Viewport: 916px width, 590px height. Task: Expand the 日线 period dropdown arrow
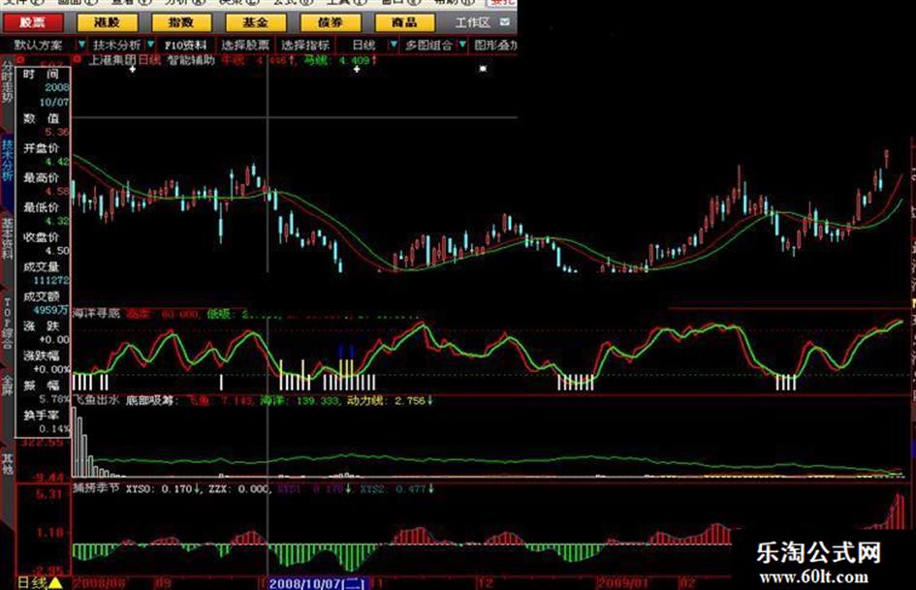pos(394,45)
